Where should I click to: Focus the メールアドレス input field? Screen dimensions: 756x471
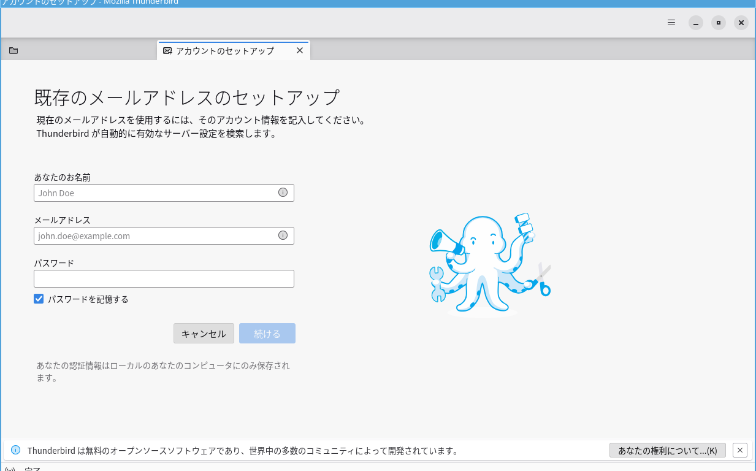164,235
